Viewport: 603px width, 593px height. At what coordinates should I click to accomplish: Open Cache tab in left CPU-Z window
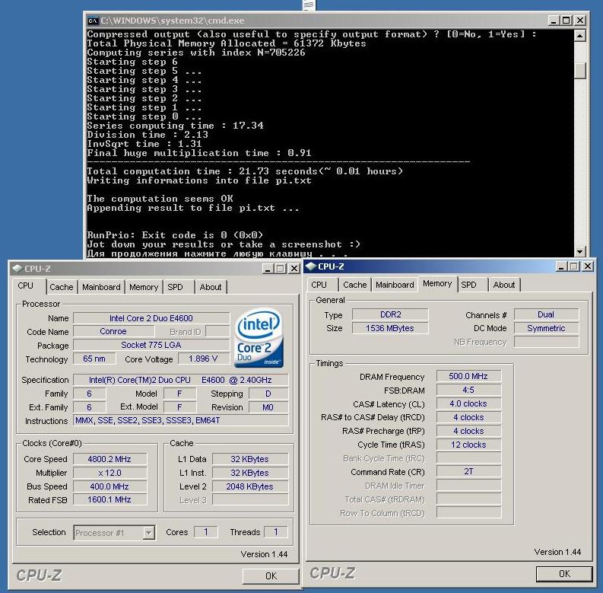[61, 287]
